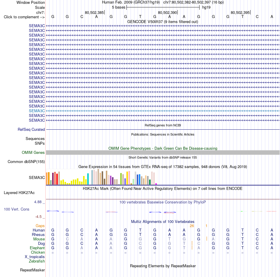Click the 'Window Position' label
280x277 pixels.
[31, 2]
